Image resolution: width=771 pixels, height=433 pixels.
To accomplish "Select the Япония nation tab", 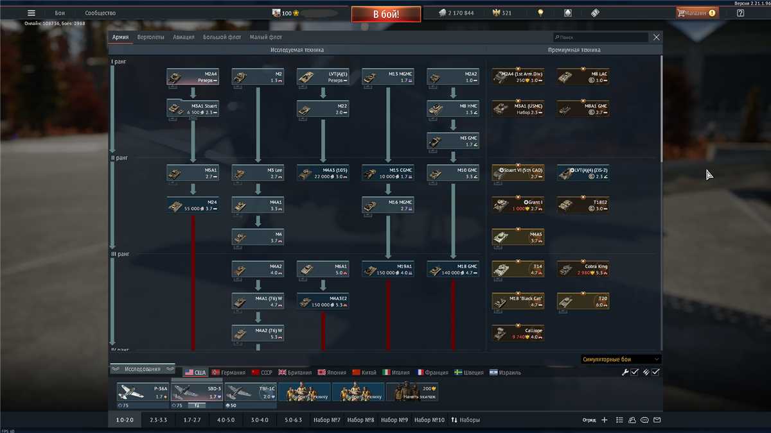I will (332, 373).
